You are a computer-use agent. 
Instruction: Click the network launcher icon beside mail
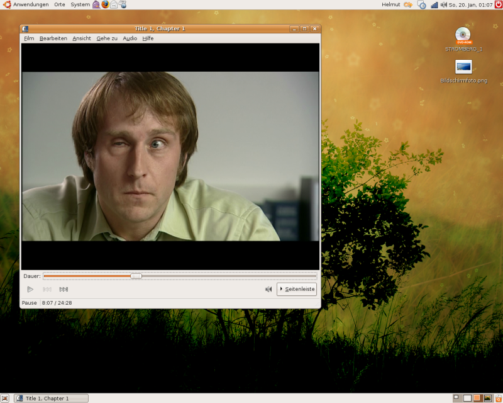123,4
